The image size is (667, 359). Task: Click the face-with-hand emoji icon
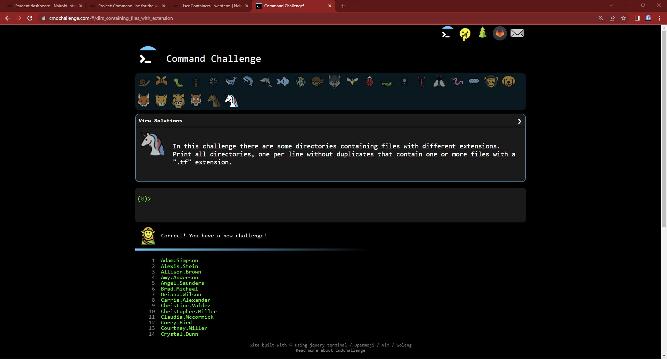(465, 34)
